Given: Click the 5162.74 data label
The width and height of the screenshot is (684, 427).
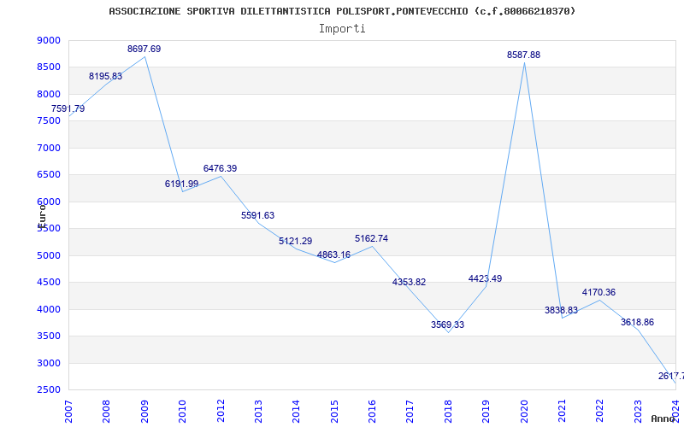Looking at the screenshot, I should pos(371,239).
